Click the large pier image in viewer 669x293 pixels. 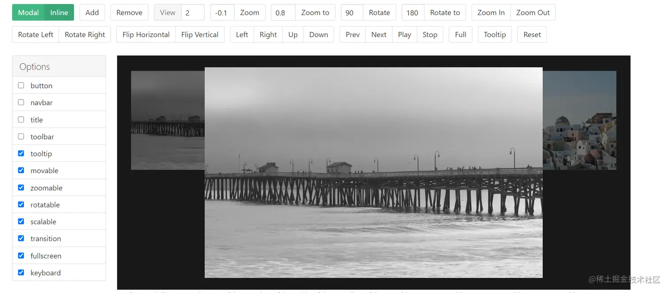pos(373,172)
